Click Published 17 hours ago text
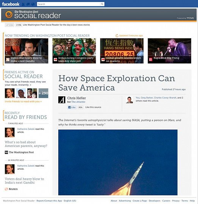 coord(174,90)
